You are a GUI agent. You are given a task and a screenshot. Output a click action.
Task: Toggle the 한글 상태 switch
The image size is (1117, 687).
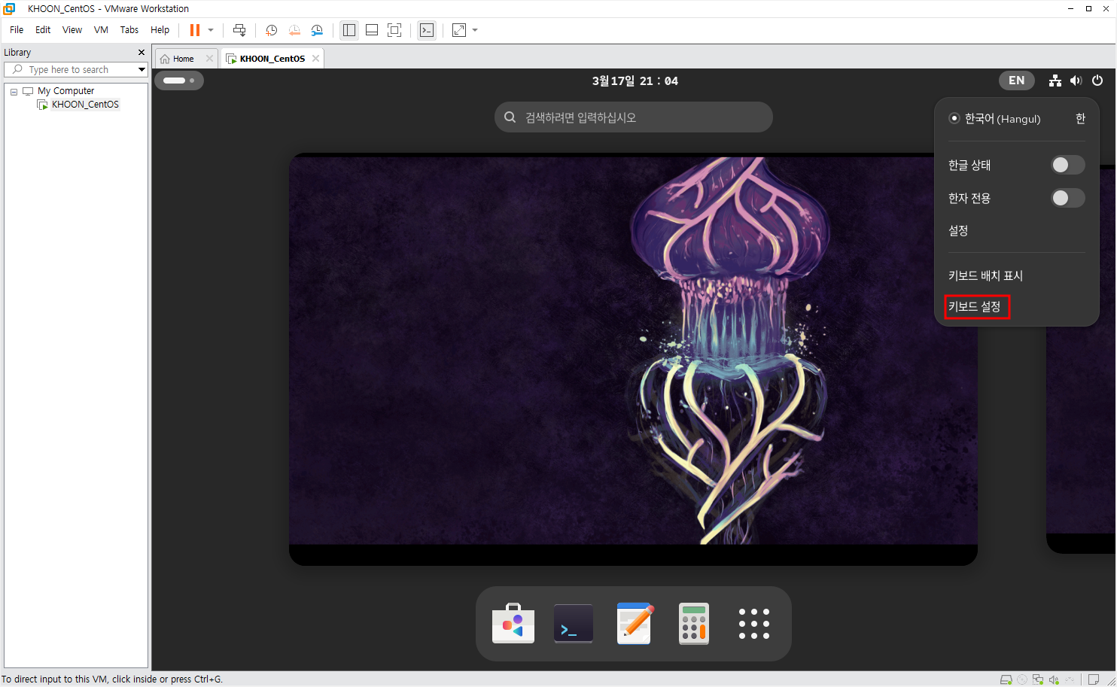[x=1068, y=165]
